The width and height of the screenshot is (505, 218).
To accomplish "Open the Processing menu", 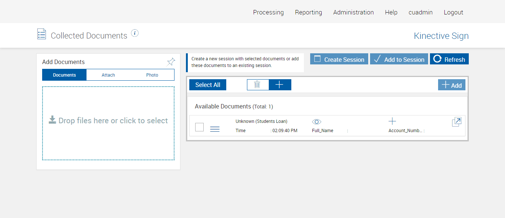I will 268,12.
